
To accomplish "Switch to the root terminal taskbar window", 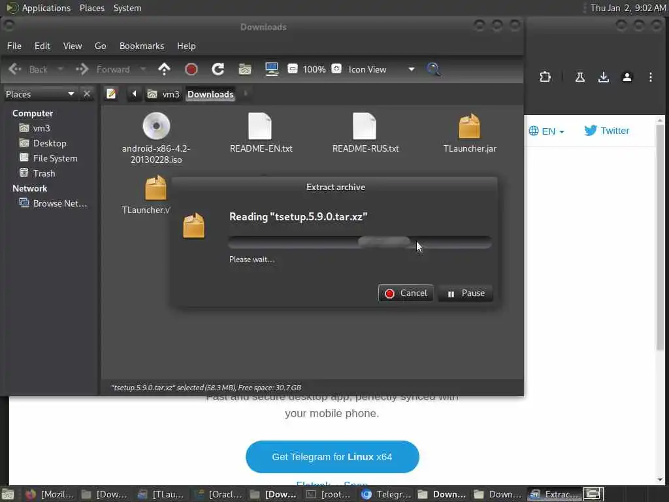I will click(329, 494).
